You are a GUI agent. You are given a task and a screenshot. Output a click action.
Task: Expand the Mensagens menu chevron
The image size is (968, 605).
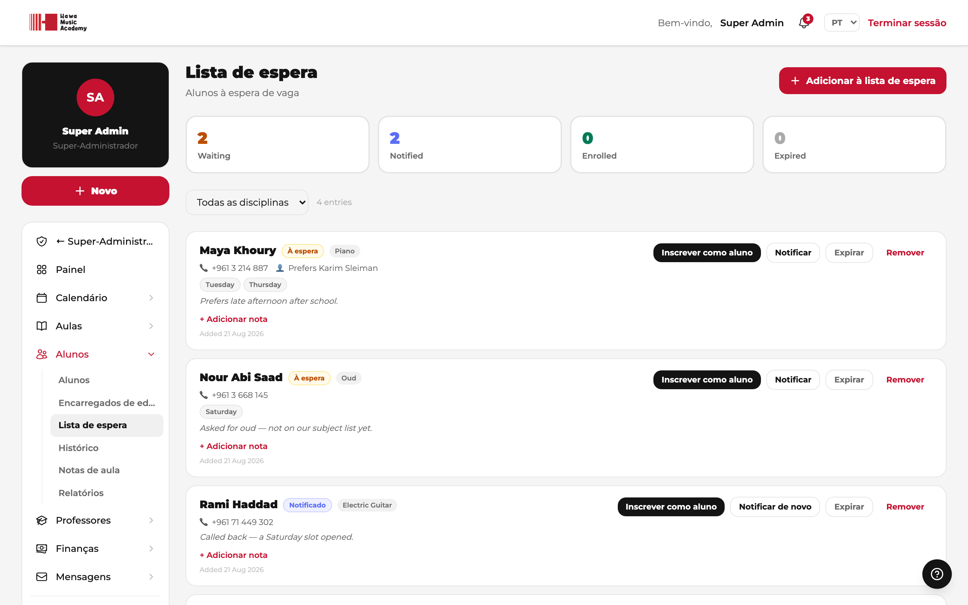point(151,576)
